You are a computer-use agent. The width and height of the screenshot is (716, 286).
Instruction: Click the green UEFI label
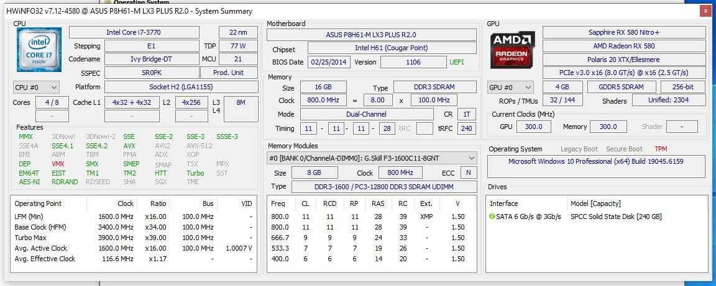click(457, 62)
